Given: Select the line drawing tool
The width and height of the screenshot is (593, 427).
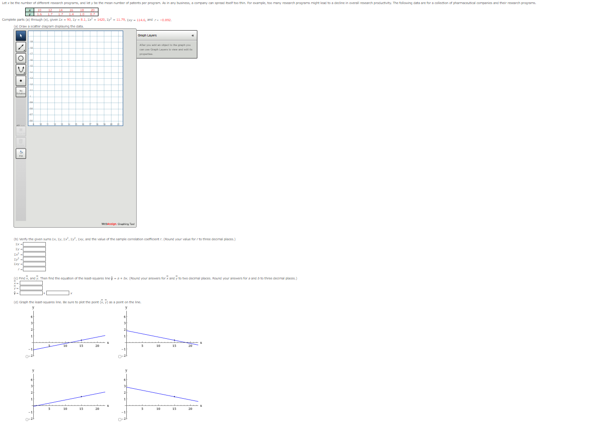Looking at the screenshot, I should [x=21, y=47].
